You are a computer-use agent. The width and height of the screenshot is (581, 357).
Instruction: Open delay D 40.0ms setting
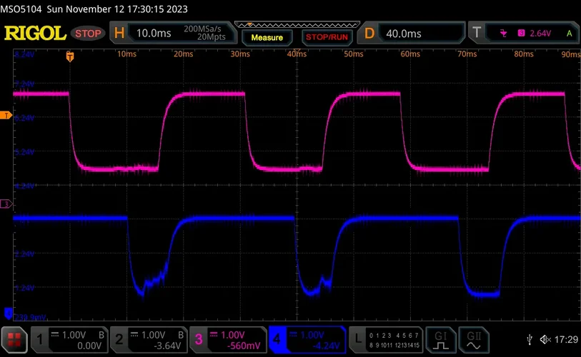[412, 34]
